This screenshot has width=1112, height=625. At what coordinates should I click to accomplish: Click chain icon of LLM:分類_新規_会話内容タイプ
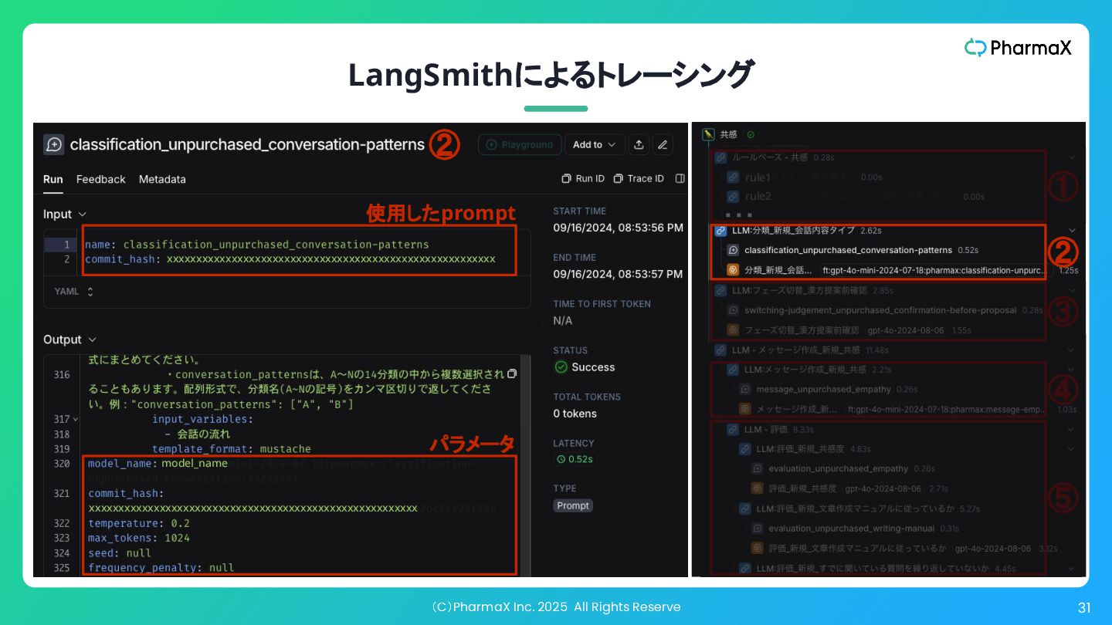(720, 230)
